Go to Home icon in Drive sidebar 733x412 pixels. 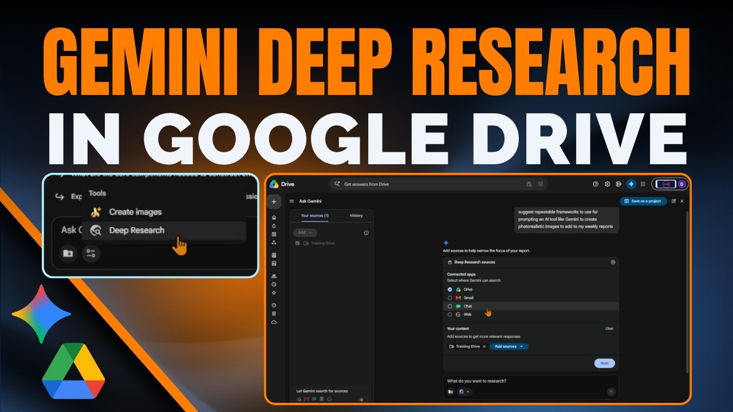[x=274, y=217]
